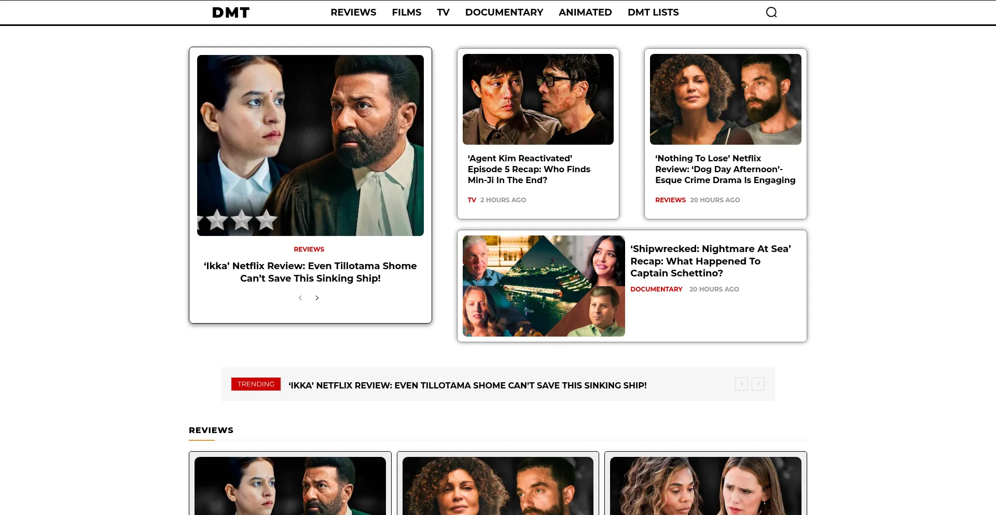Open the 'Agent Kim Reactivated' card image
The height and width of the screenshot is (515, 996).
pos(538,99)
